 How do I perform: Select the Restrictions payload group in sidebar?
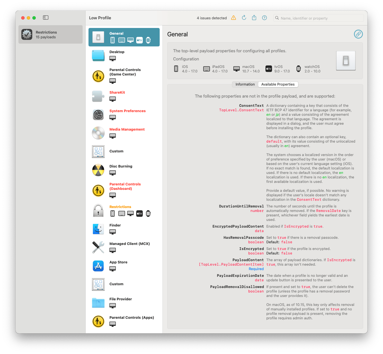click(50, 34)
